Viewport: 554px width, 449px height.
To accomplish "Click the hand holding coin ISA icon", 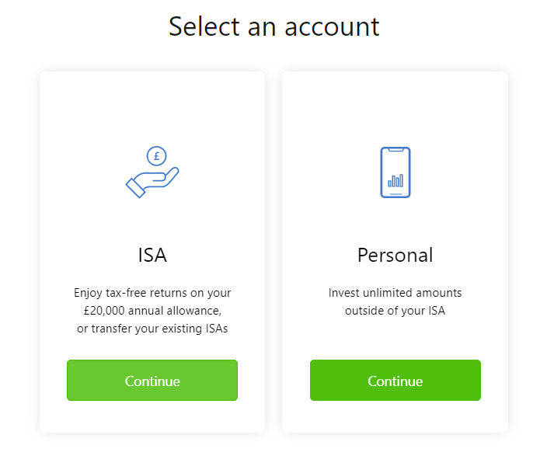I will click(x=152, y=172).
